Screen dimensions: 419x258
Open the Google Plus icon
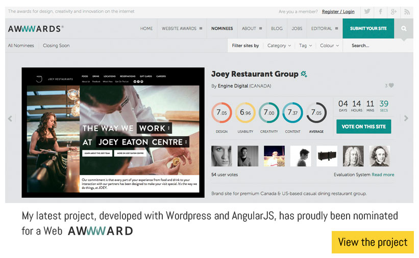[x=393, y=12]
